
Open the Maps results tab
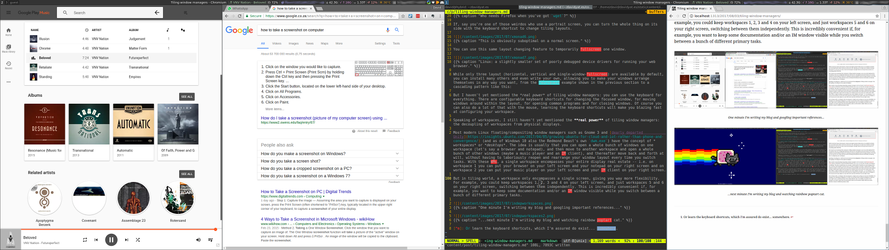tap(325, 44)
